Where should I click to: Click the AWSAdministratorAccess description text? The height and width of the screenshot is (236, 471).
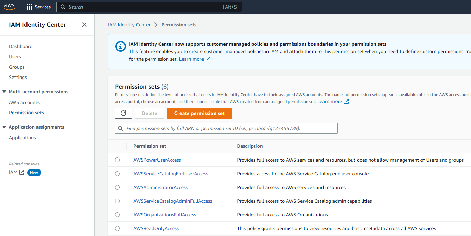click(x=291, y=187)
